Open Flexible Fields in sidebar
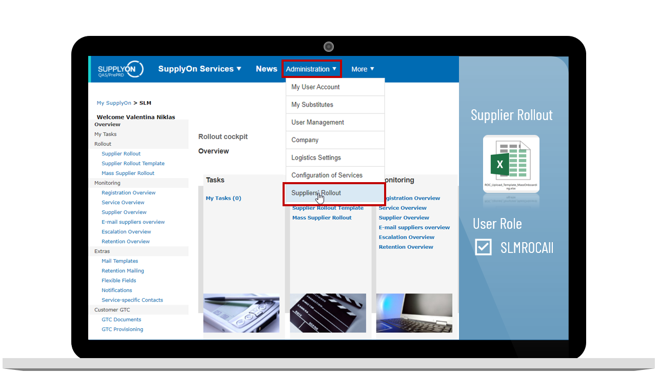Screen dimensions: 660x374 [x=119, y=281]
